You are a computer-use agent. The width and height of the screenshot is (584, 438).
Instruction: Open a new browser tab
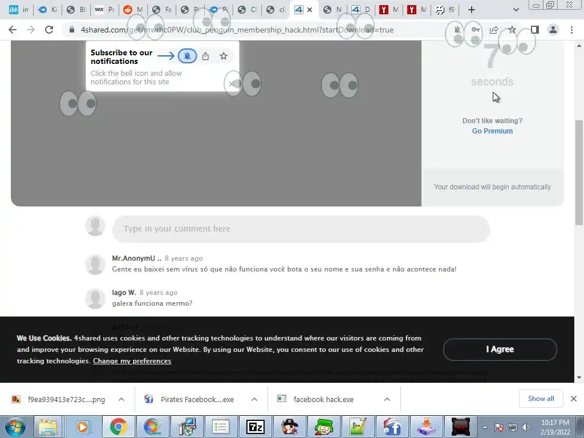[x=472, y=10]
